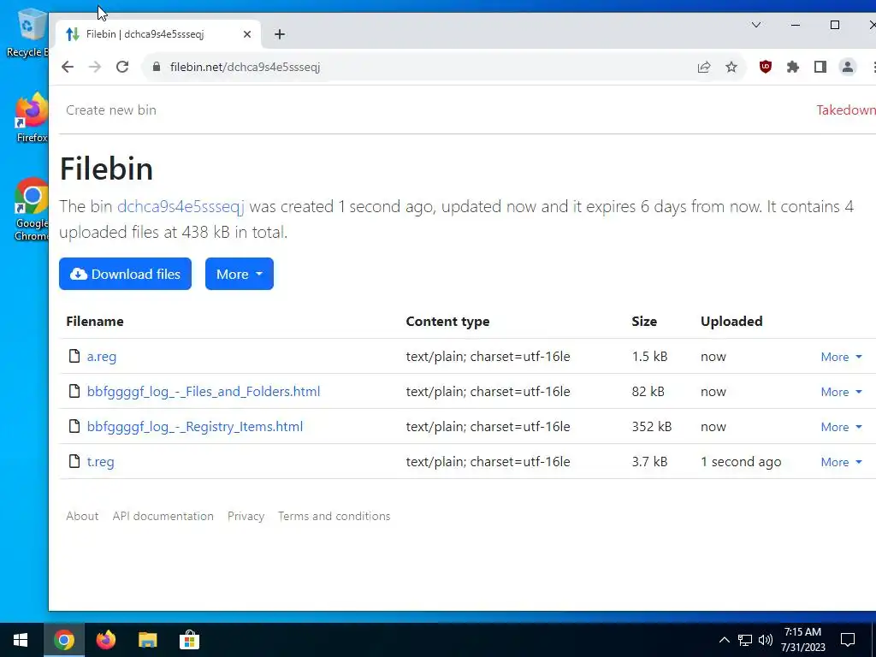Bookmark this page with the star icon
This screenshot has width=876, height=657.
pyautogui.click(x=731, y=67)
